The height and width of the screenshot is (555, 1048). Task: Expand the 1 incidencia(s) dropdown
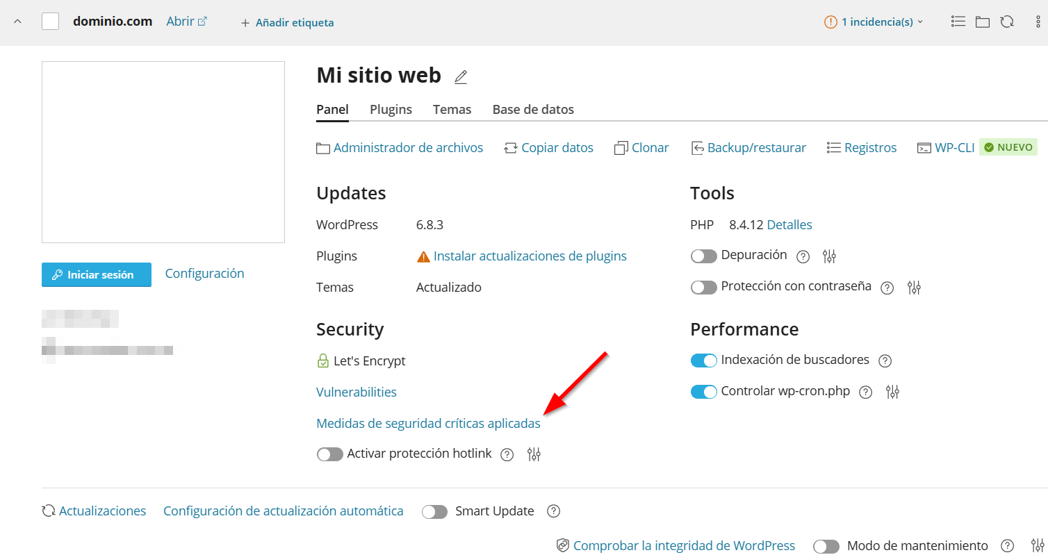tap(874, 22)
